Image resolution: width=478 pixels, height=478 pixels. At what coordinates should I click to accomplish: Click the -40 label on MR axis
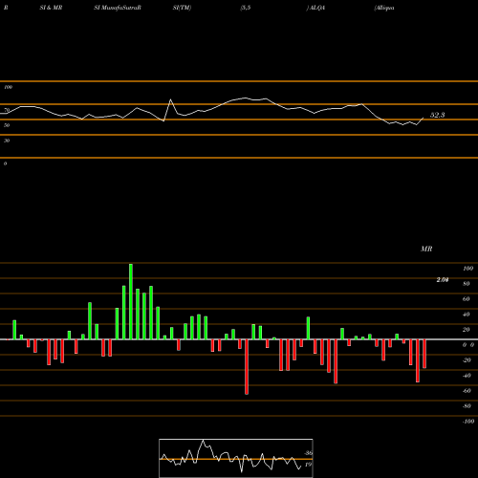[x=467, y=376]
